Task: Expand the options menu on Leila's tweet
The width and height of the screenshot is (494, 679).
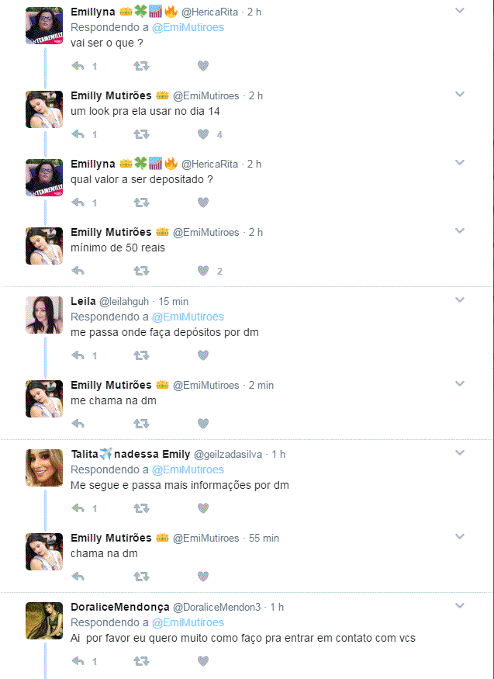Action: click(x=459, y=300)
